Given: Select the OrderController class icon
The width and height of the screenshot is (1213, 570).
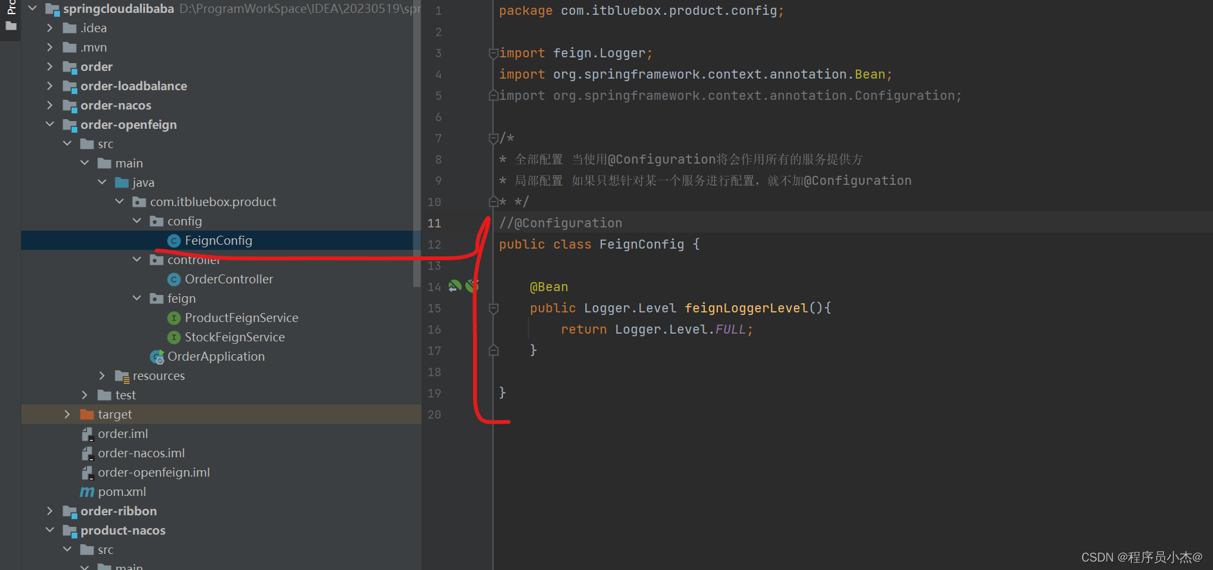Looking at the screenshot, I should tap(173, 279).
